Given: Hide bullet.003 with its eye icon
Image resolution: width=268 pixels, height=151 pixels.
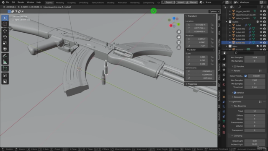Looking at the screenshot, I should pos(261,36).
